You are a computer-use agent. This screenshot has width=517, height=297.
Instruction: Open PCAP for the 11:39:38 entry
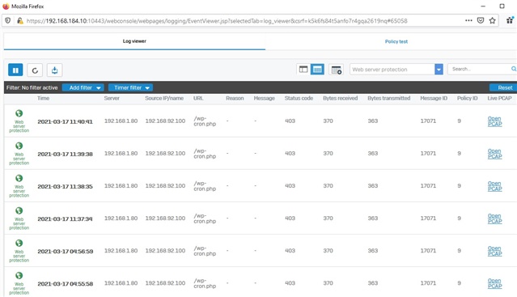tap(494, 154)
